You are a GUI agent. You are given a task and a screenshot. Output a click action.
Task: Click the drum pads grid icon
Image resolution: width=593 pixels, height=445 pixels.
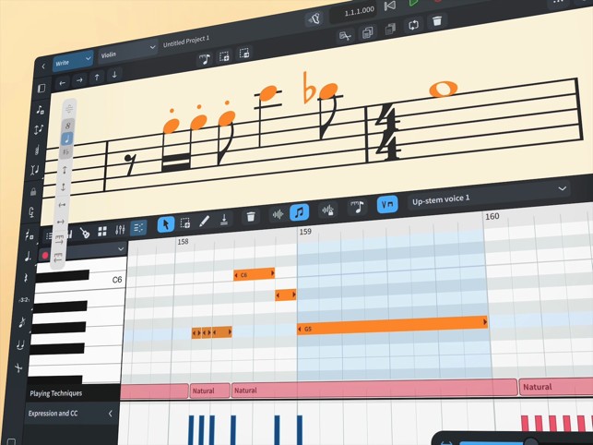(x=102, y=231)
